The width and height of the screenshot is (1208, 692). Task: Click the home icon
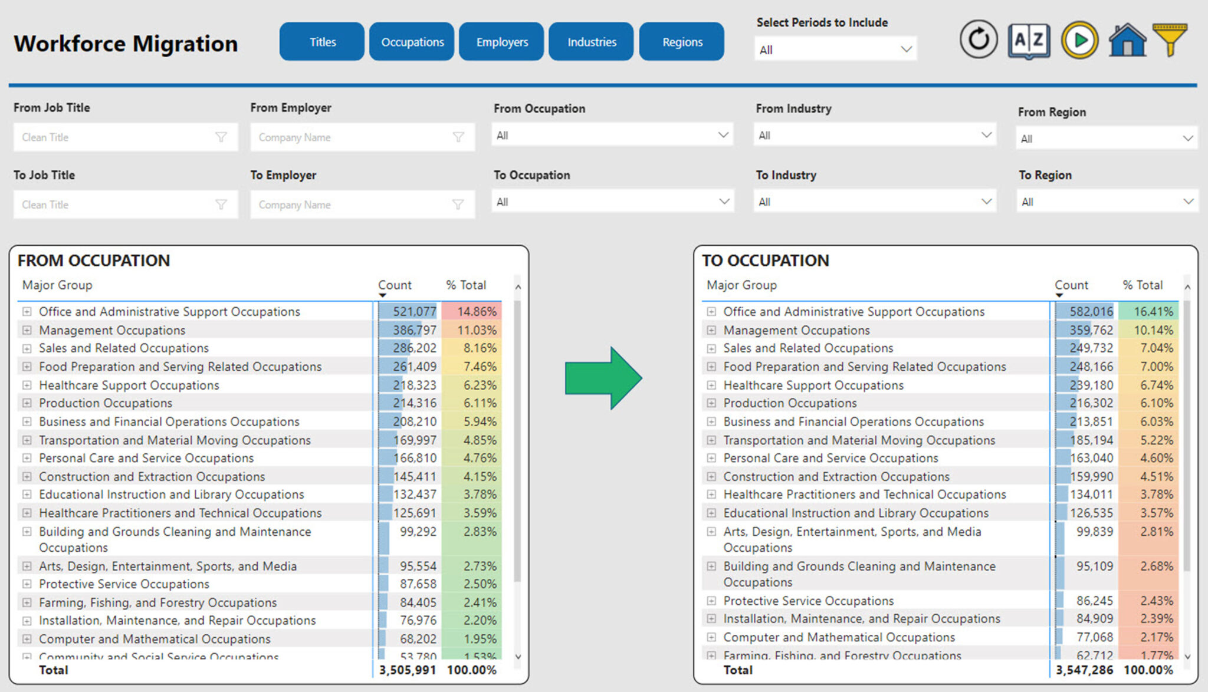pyautogui.click(x=1127, y=39)
